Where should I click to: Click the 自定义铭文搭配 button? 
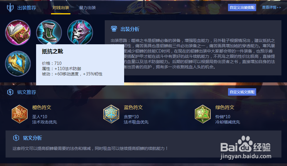[x=242, y=92]
